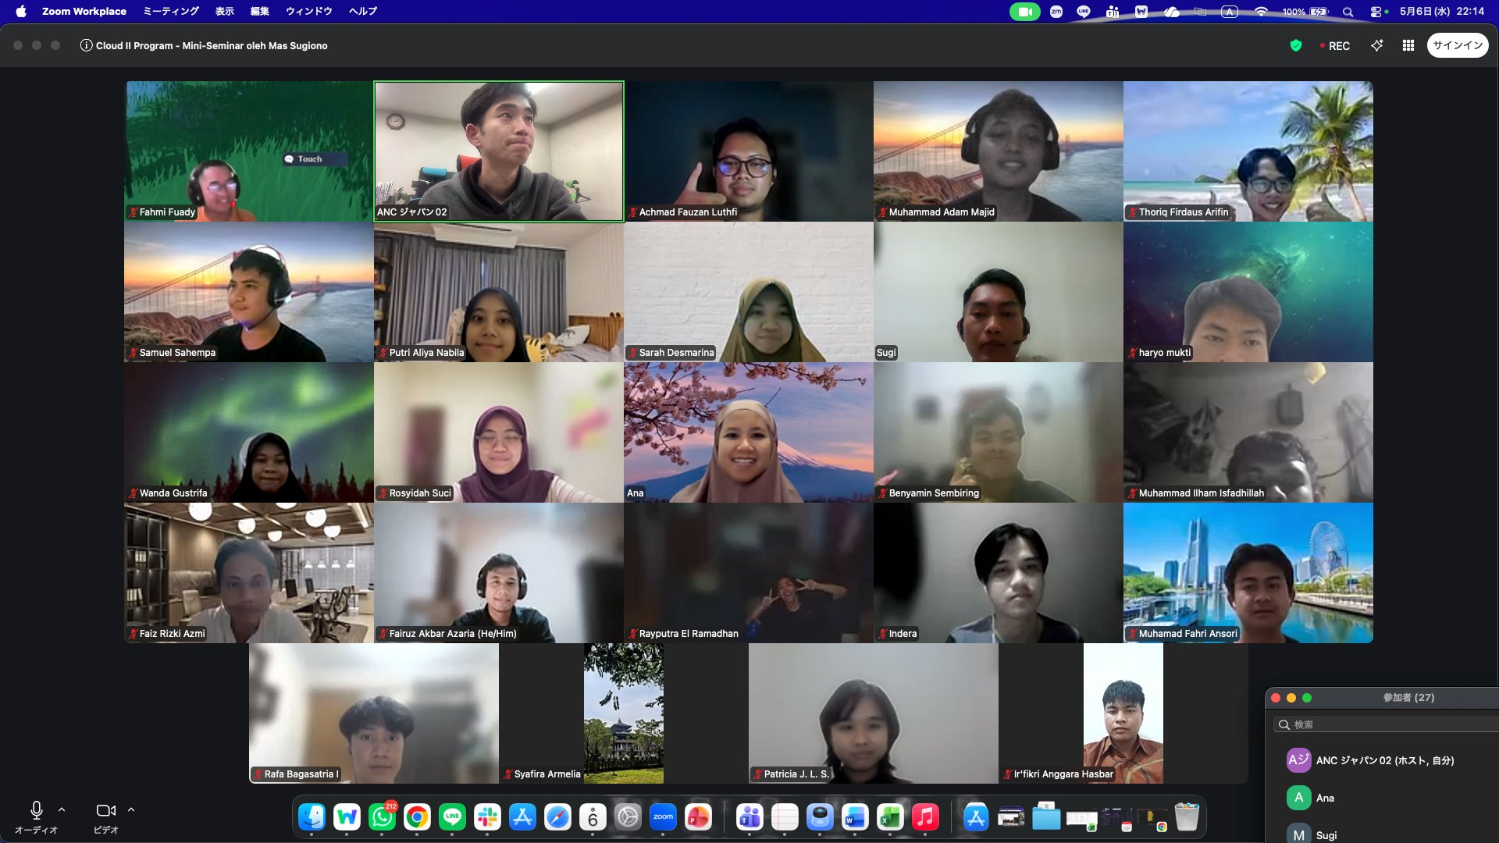This screenshot has height=843, width=1499.
Task: Open the ウィンドウ menu
Action: [x=309, y=11]
